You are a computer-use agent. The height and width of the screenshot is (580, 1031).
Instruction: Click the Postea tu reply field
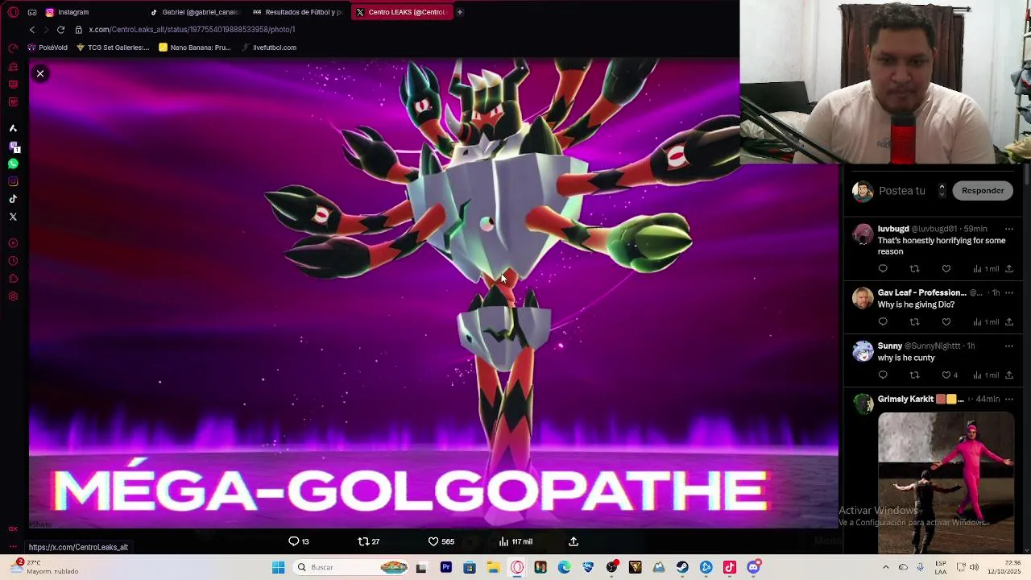click(x=902, y=191)
